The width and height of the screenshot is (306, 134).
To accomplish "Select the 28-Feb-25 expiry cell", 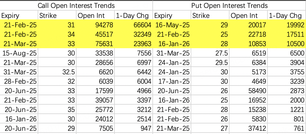I will coord(19,82).
